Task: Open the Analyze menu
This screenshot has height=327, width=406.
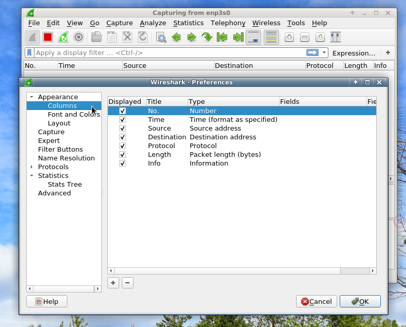Action: coord(153,23)
